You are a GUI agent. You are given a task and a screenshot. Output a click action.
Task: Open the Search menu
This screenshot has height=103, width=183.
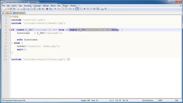point(14,6)
